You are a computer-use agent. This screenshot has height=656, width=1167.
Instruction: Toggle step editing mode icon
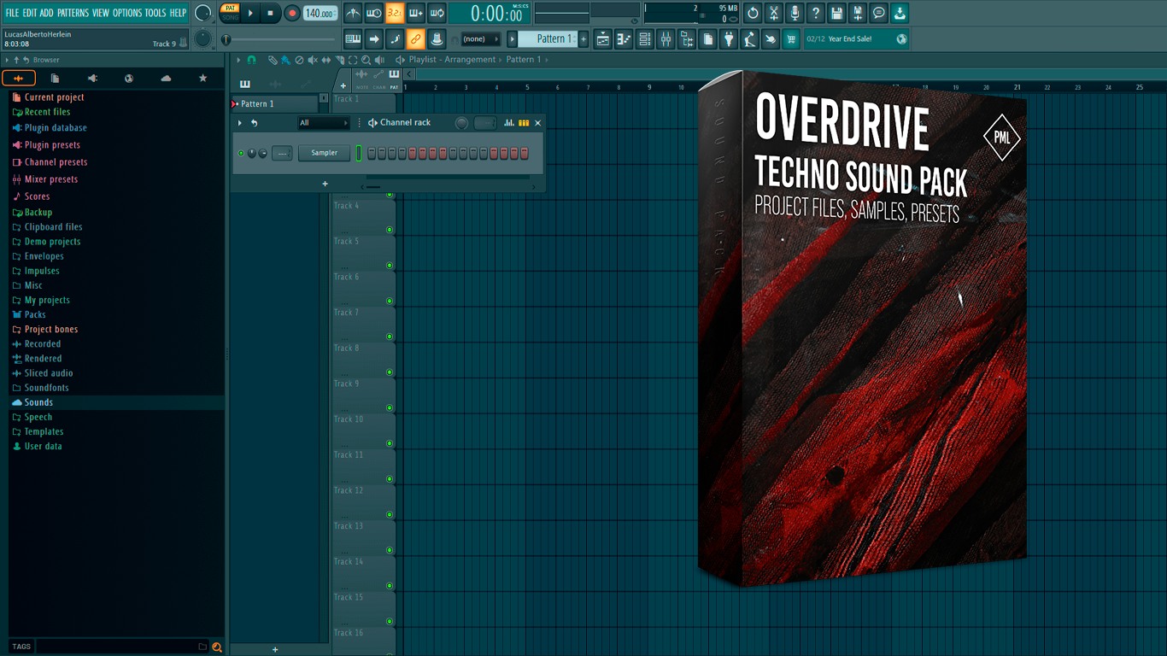395,39
